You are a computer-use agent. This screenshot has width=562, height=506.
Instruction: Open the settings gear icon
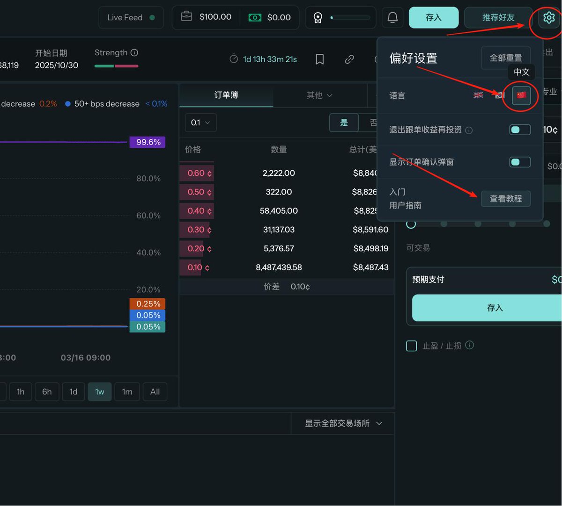(548, 18)
